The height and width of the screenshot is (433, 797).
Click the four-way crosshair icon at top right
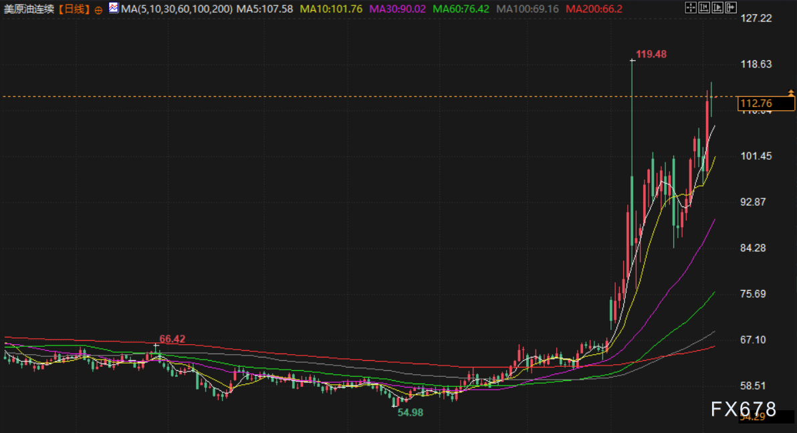[690, 9]
